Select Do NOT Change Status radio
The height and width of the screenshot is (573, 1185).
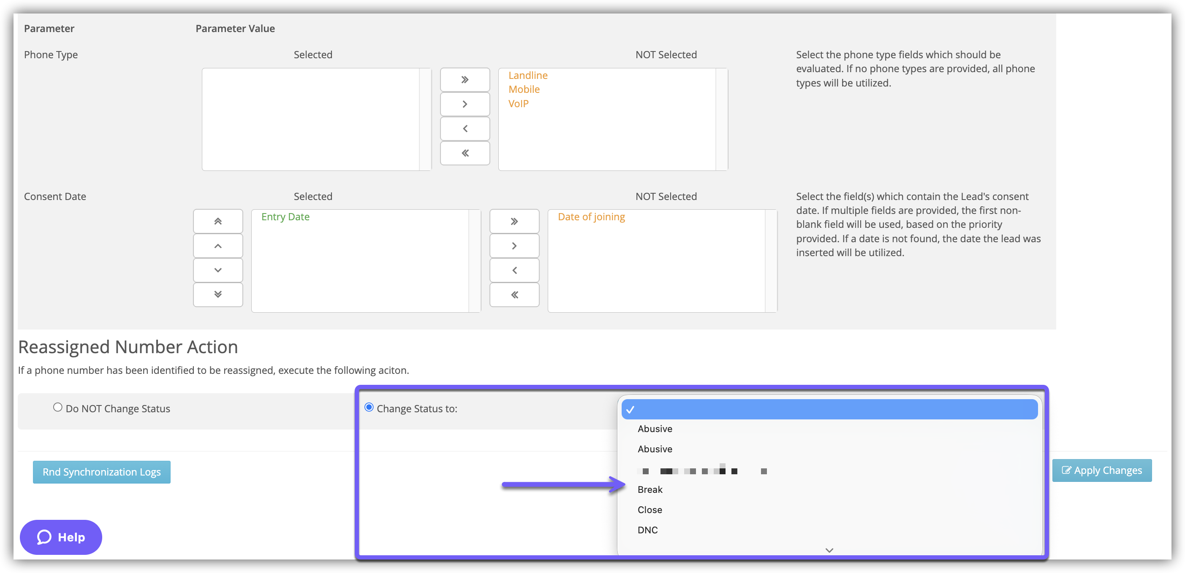pyautogui.click(x=57, y=407)
